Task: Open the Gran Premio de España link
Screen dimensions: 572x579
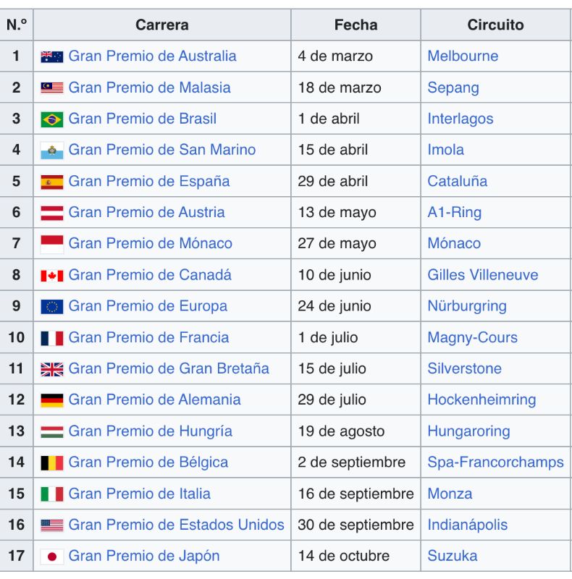Action: 149,182
